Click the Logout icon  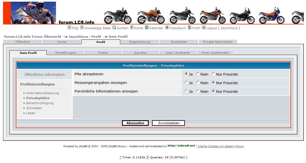pos(204,27)
